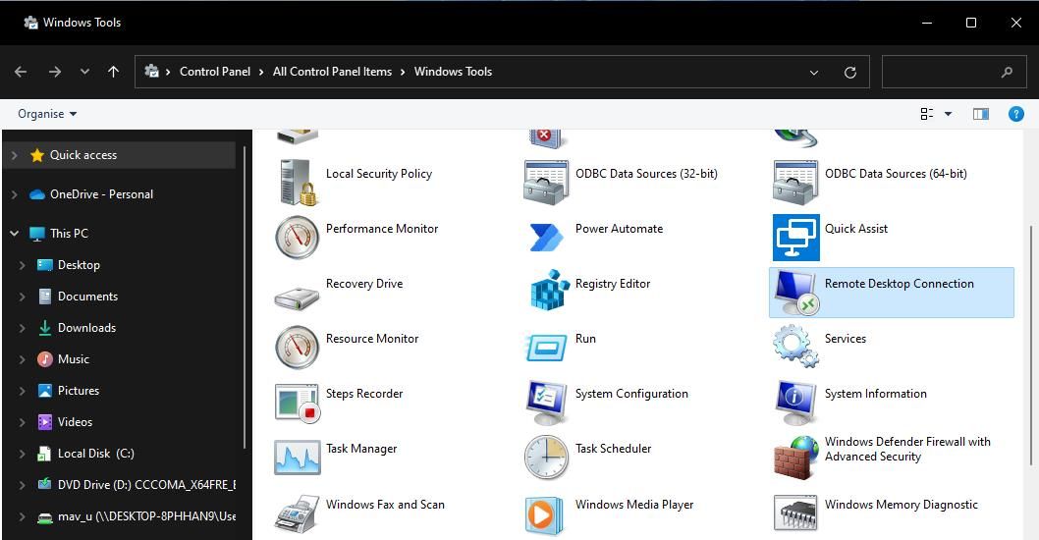Toggle the preview pane button
The width and height of the screenshot is (1039, 540).
[980, 114]
